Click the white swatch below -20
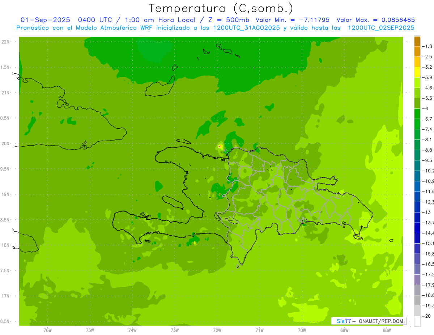The height and width of the screenshot is (335, 434). tap(417, 321)
